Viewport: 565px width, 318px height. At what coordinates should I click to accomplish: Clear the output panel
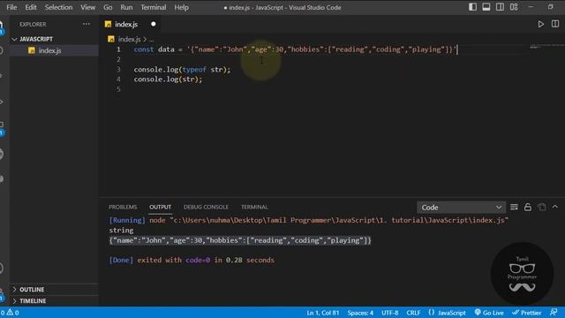514,207
